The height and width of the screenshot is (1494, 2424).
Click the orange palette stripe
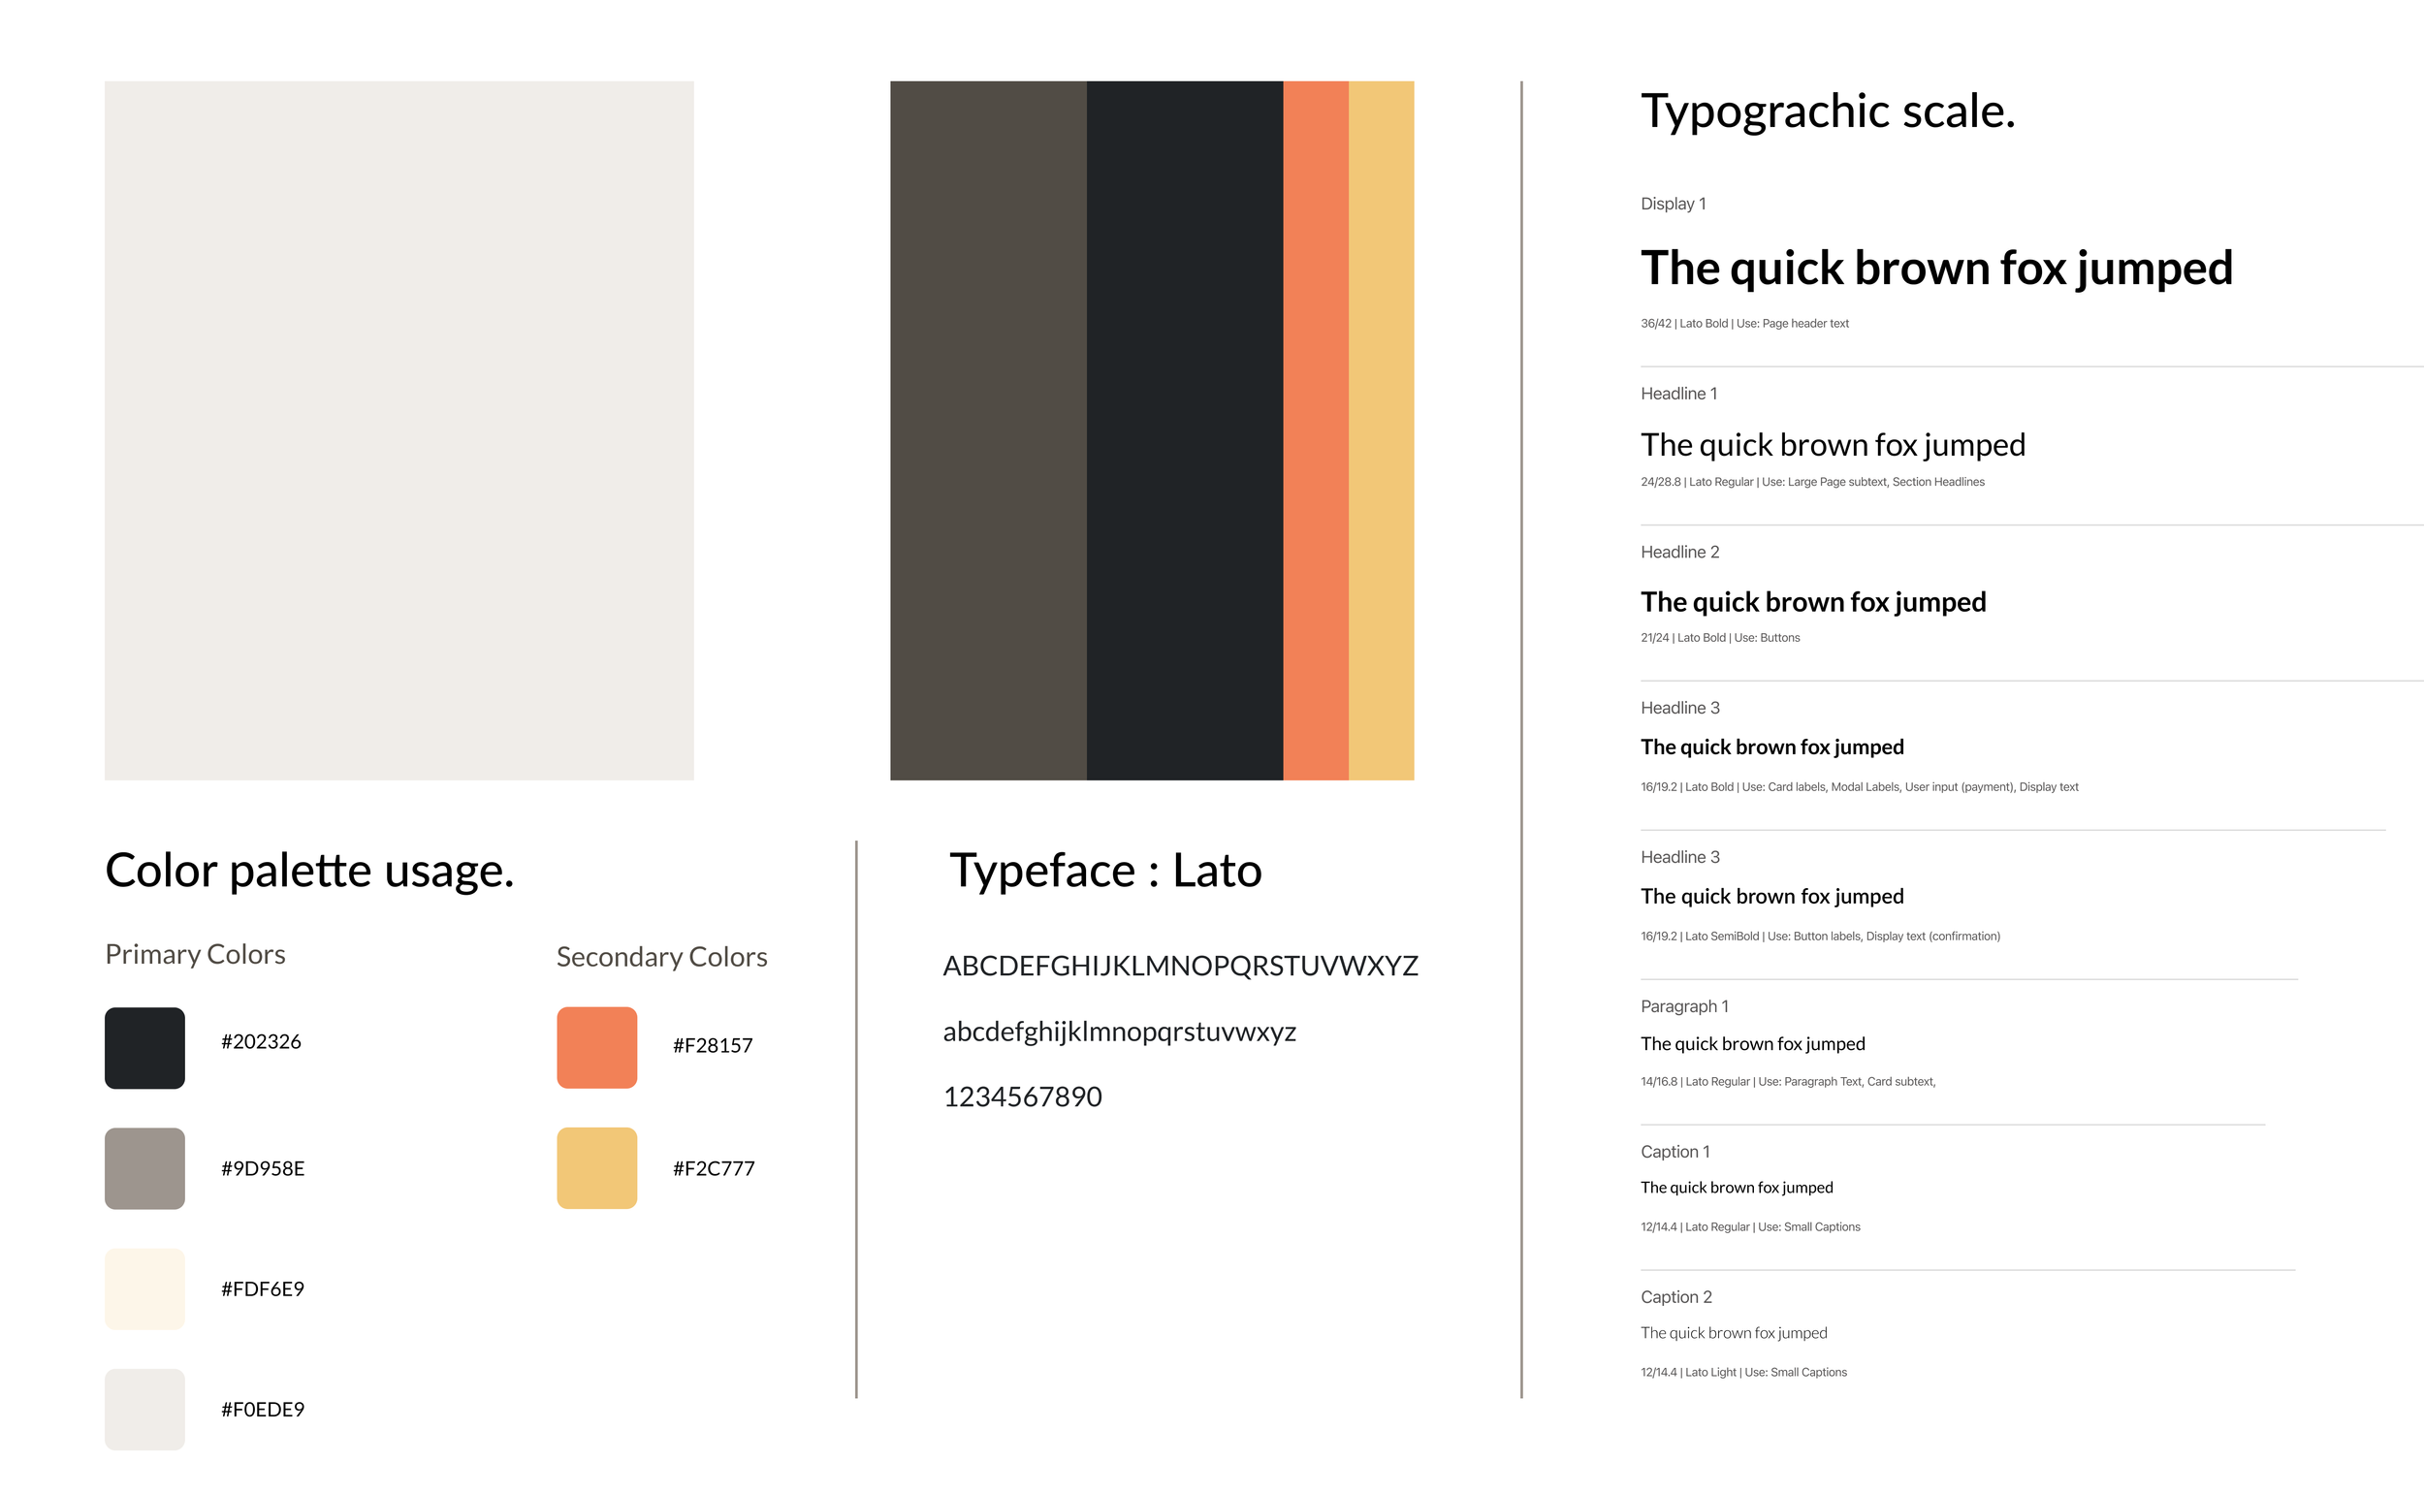[x=1316, y=429]
